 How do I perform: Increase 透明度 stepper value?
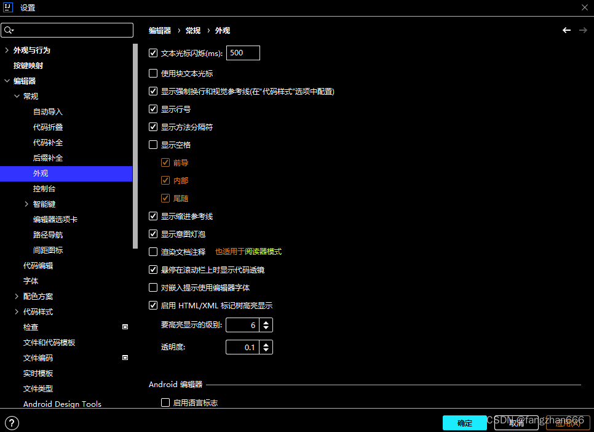click(266, 344)
